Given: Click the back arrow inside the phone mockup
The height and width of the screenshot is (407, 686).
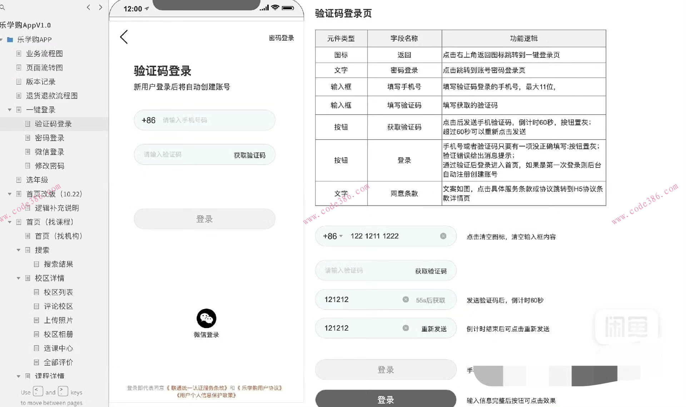Looking at the screenshot, I should (124, 37).
